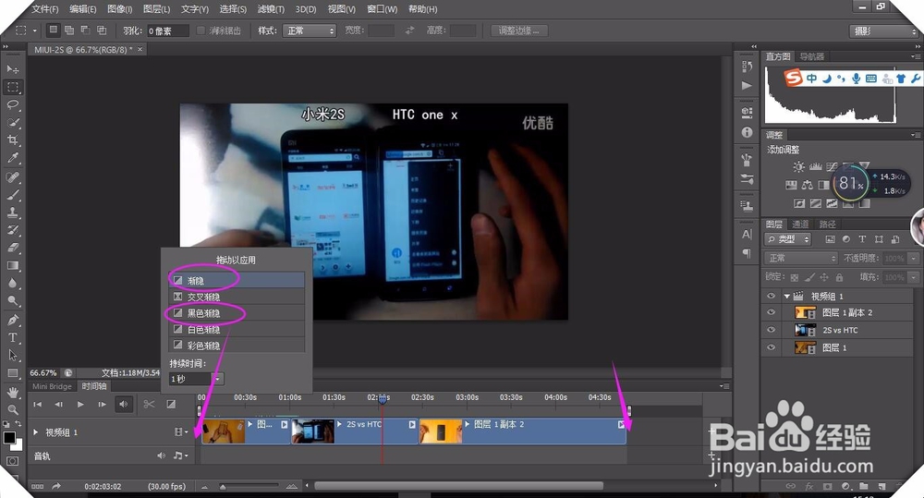Select the Pen tool
This screenshot has width=924, height=498.
[12, 320]
